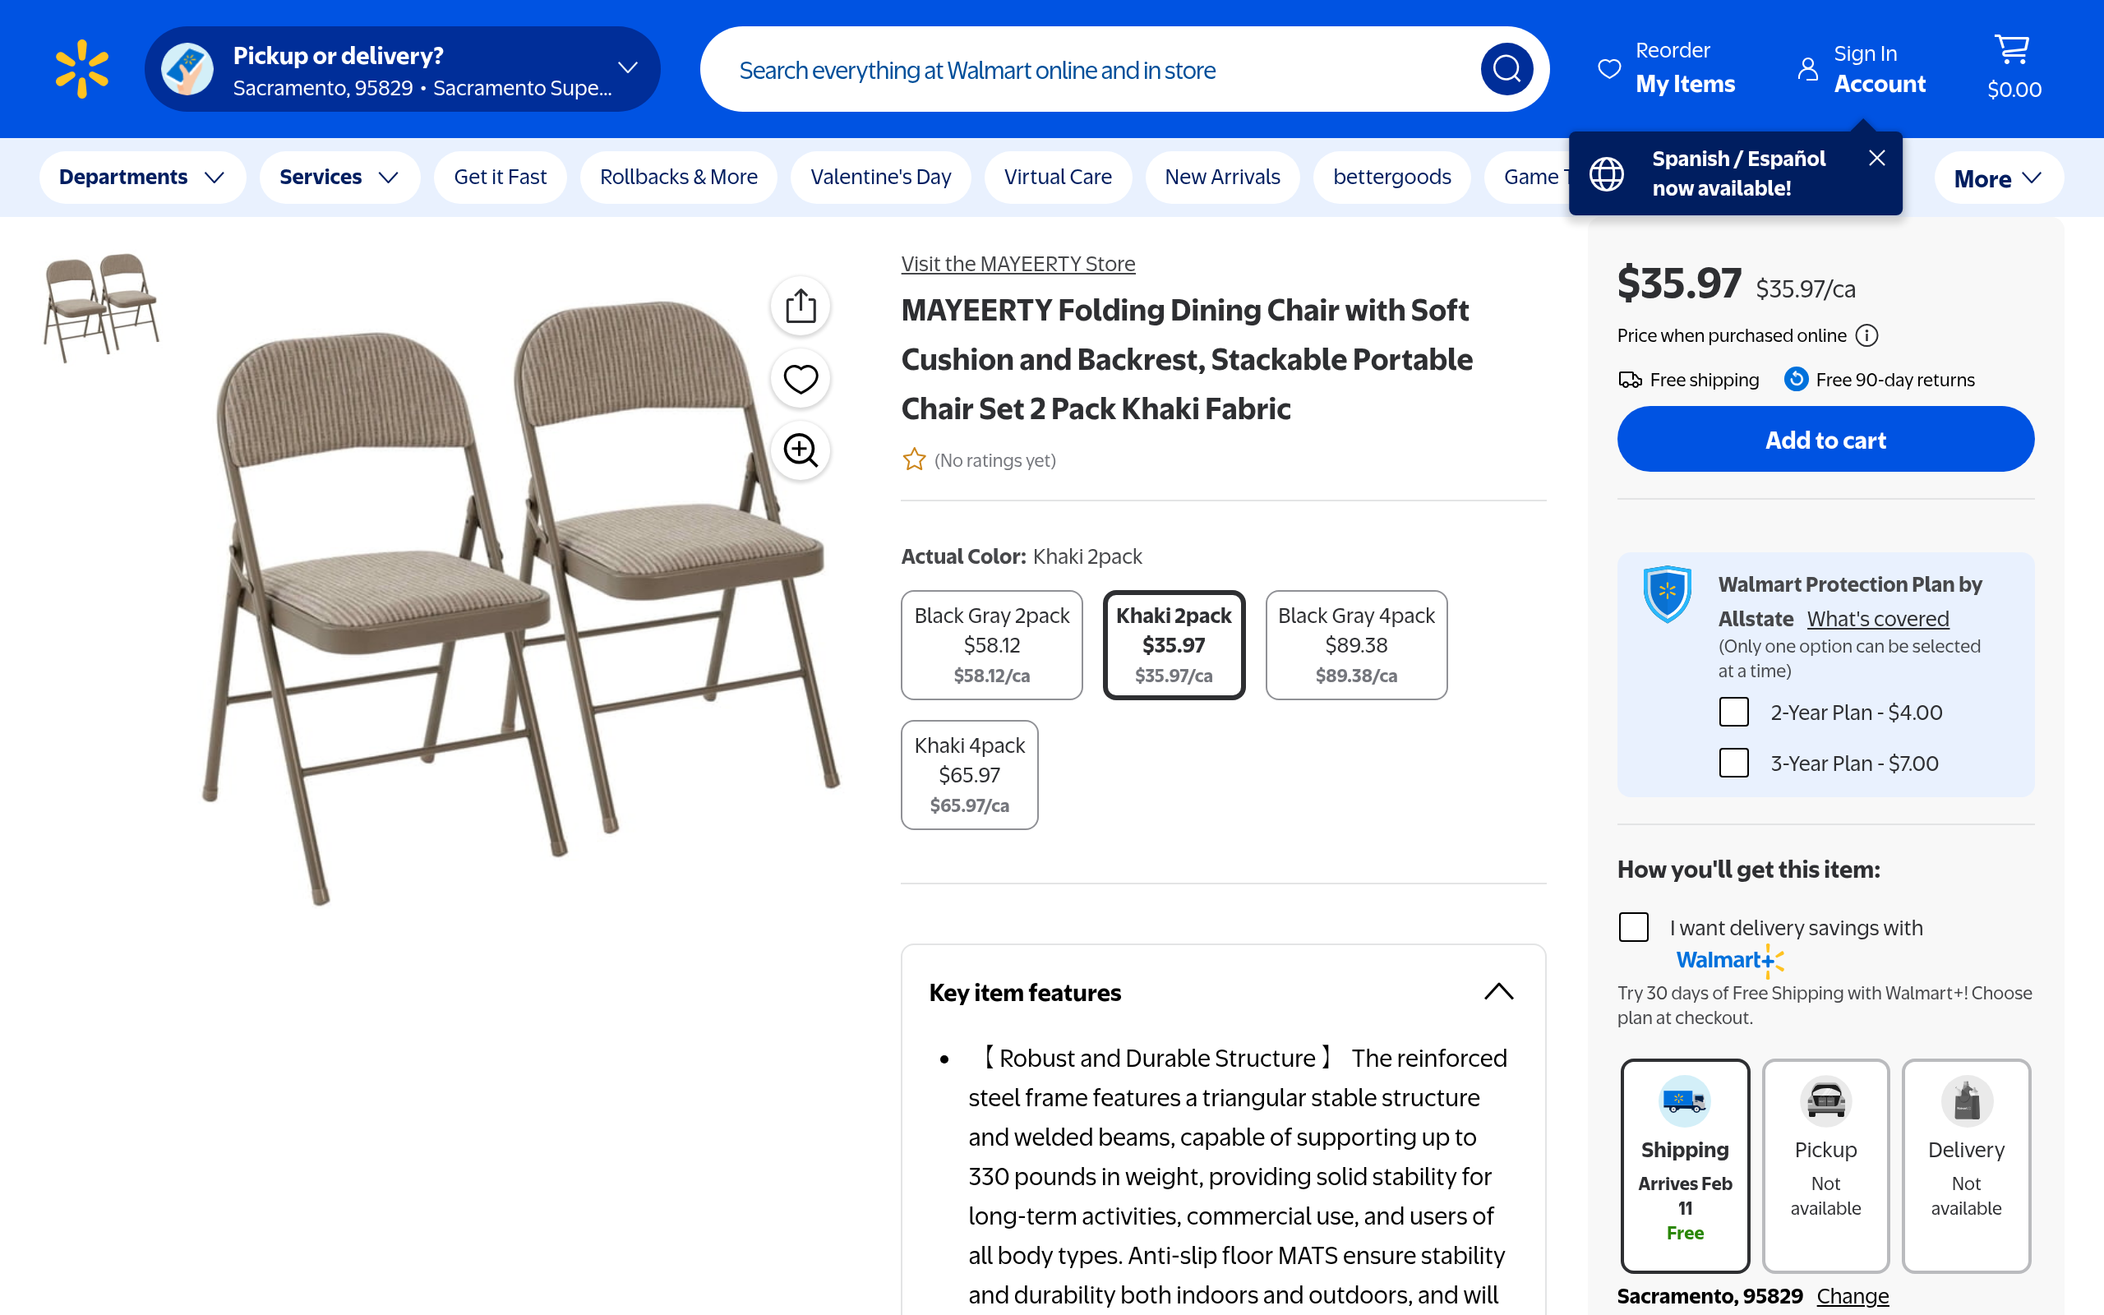Click the zoom-in image icon

click(800, 450)
